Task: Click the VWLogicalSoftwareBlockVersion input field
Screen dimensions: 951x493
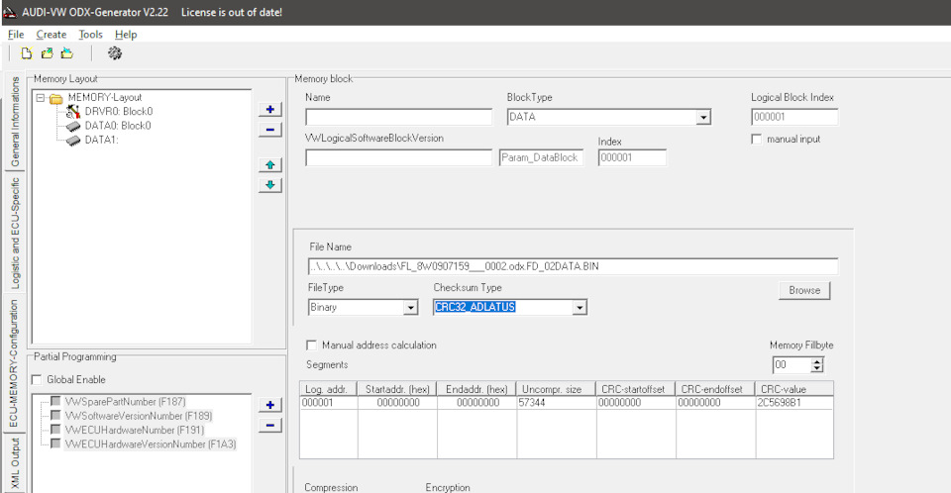Action: point(398,157)
